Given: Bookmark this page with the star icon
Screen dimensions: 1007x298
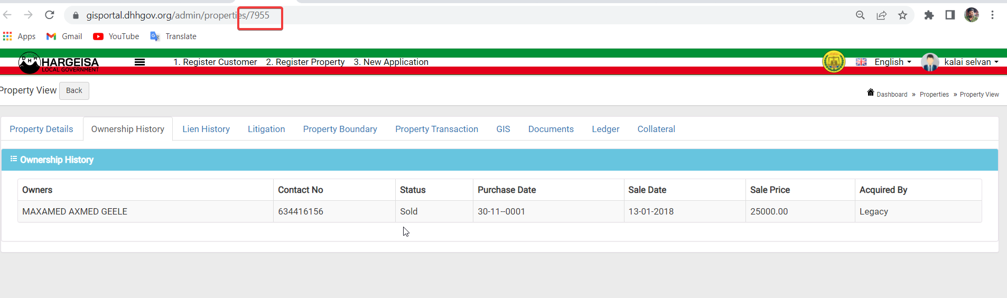Looking at the screenshot, I should 902,15.
